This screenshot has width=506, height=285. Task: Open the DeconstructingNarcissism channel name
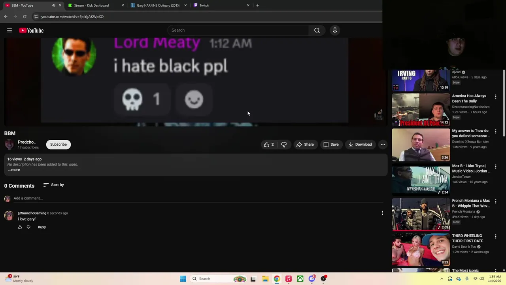tap(470, 107)
